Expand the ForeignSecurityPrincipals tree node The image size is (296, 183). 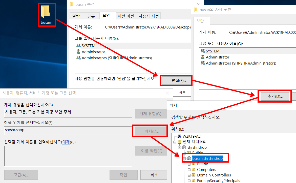click(x=189, y=181)
